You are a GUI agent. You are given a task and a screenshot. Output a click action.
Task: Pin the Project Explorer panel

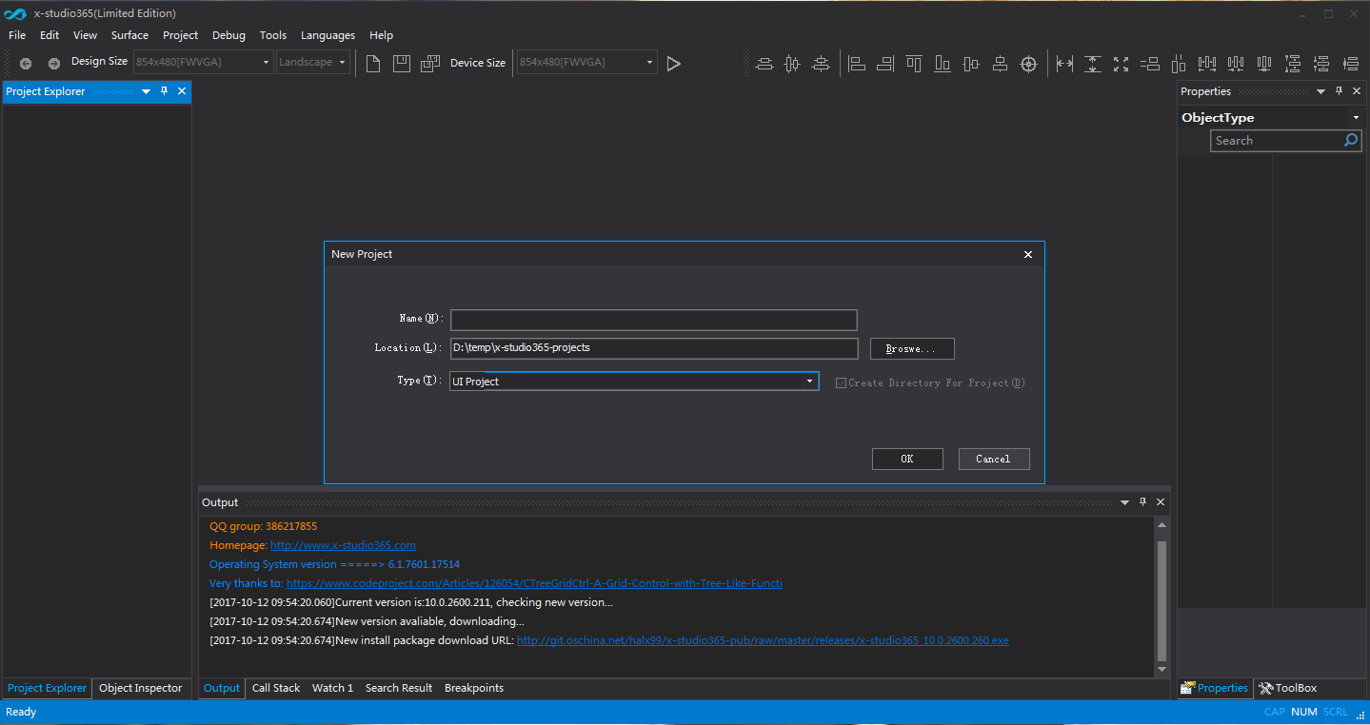pyautogui.click(x=164, y=91)
